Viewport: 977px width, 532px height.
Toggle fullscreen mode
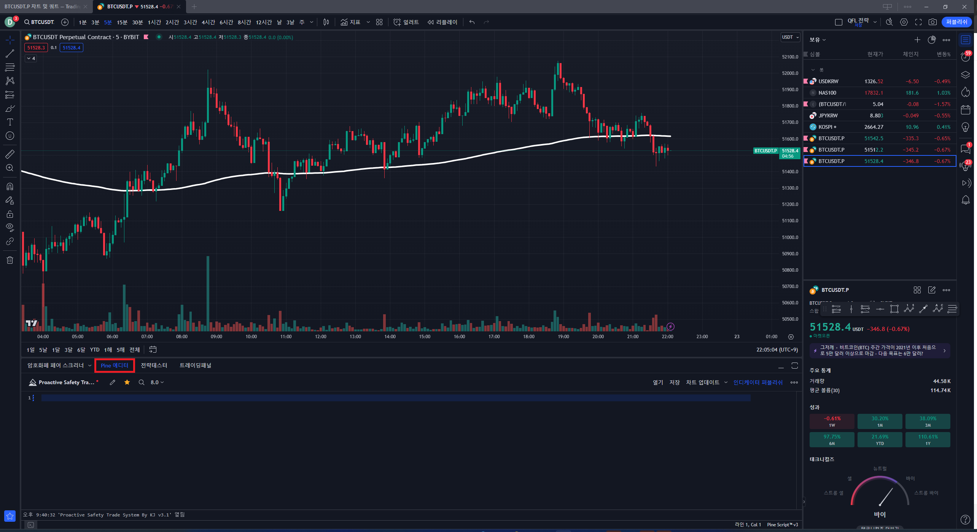918,22
